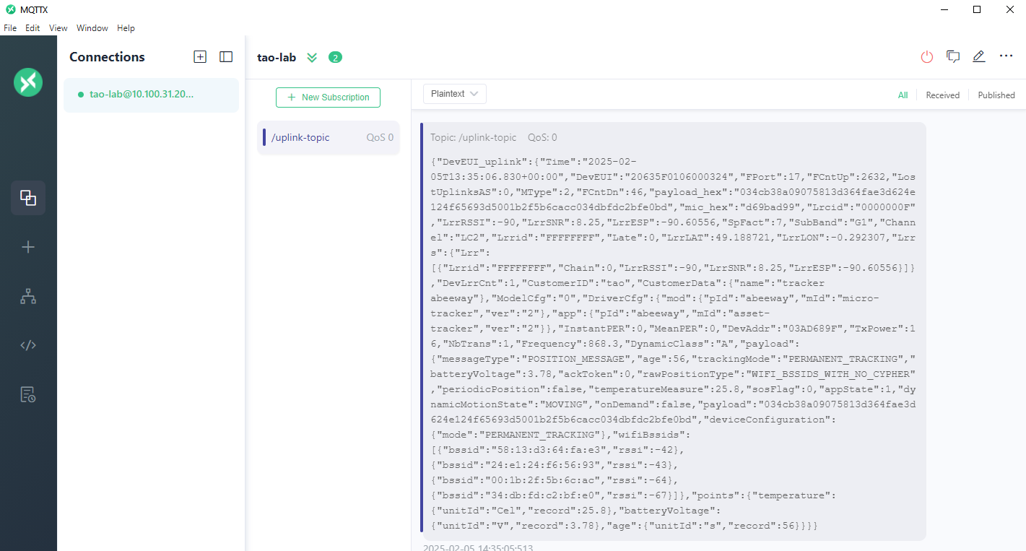1026x551 pixels.
Task: Open the Script page code icon
Action: 28,345
